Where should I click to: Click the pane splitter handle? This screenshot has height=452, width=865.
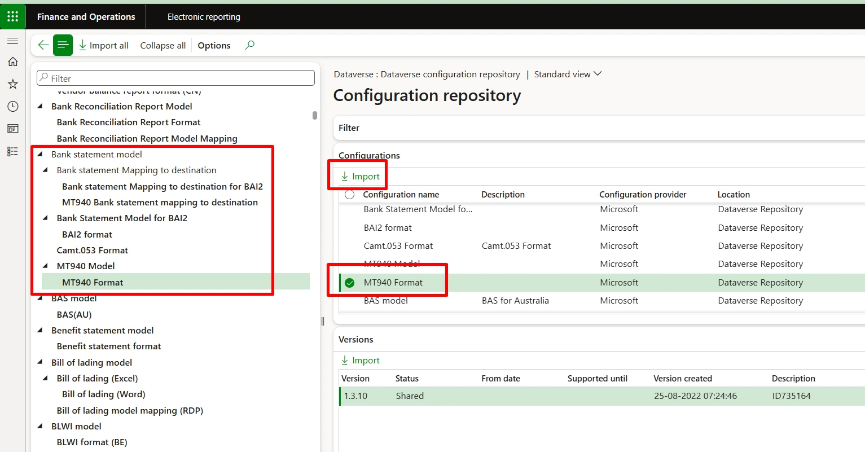click(x=323, y=321)
